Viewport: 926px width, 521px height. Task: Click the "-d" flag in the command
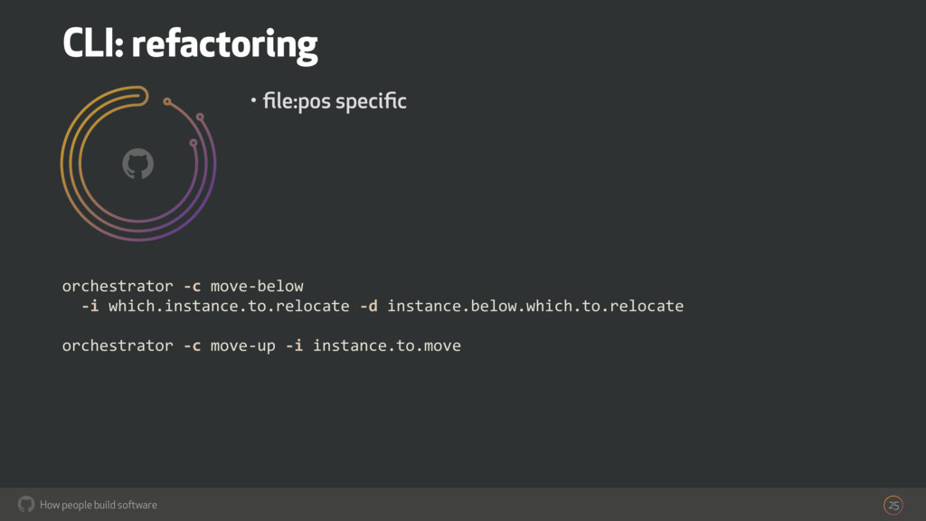tap(368, 306)
